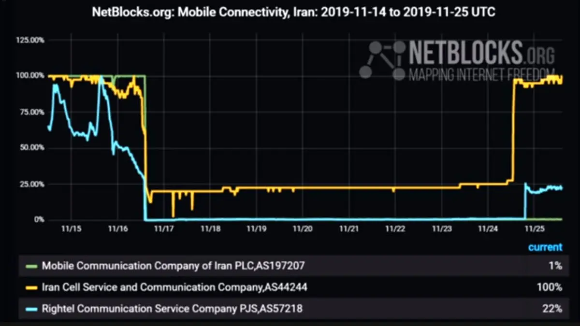
Task: Click the NetBlocks network nodes logo icon
Action: coord(382,59)
